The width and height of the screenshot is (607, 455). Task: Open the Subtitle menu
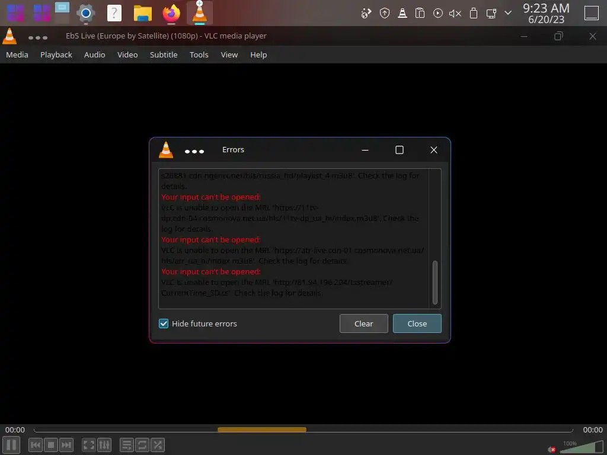click(x=164, y=55)
